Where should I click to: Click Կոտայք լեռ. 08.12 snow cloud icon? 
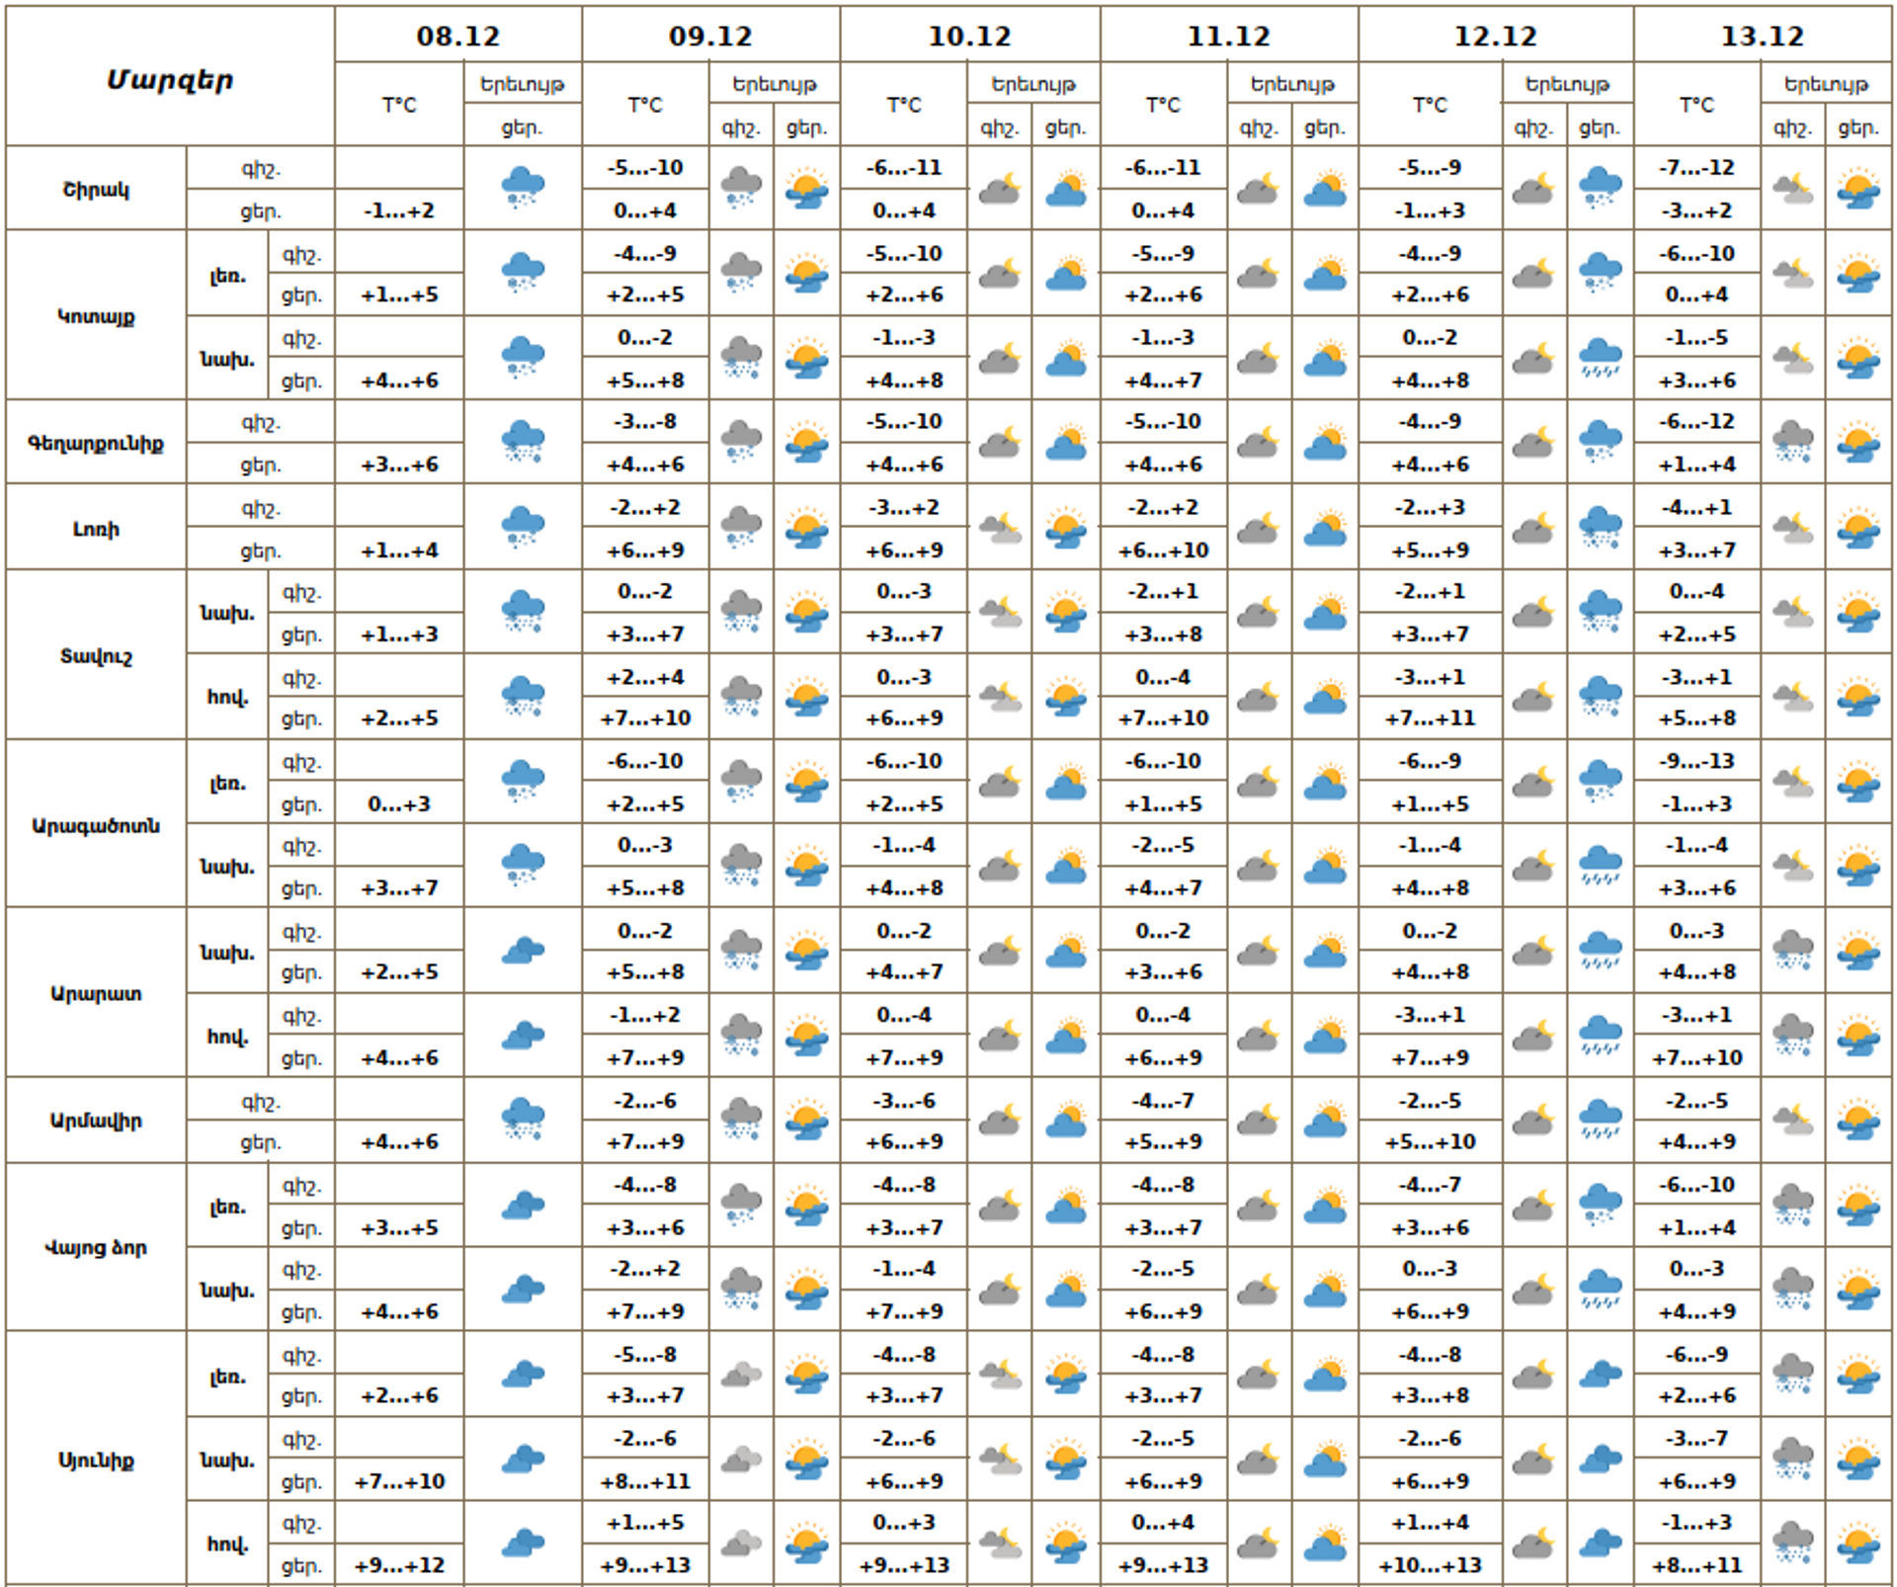tap(523, 272)
